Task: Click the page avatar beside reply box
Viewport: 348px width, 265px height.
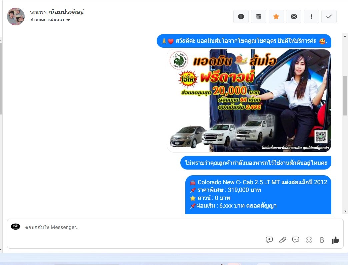Action: point(16,227)
